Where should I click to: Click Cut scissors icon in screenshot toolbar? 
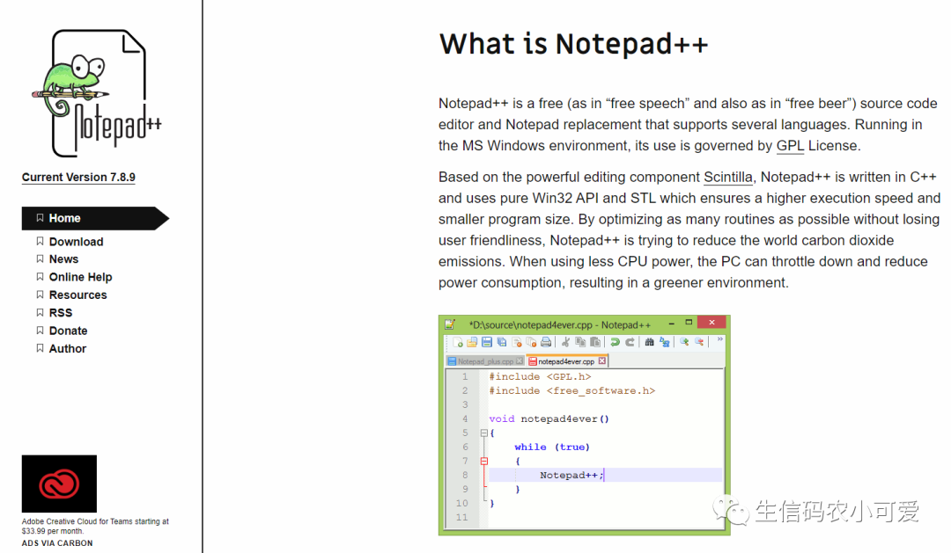pyautogui.click(x=565, y=342)
